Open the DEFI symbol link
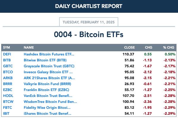The height and width of the screenshot is (118, 178). 7,54
